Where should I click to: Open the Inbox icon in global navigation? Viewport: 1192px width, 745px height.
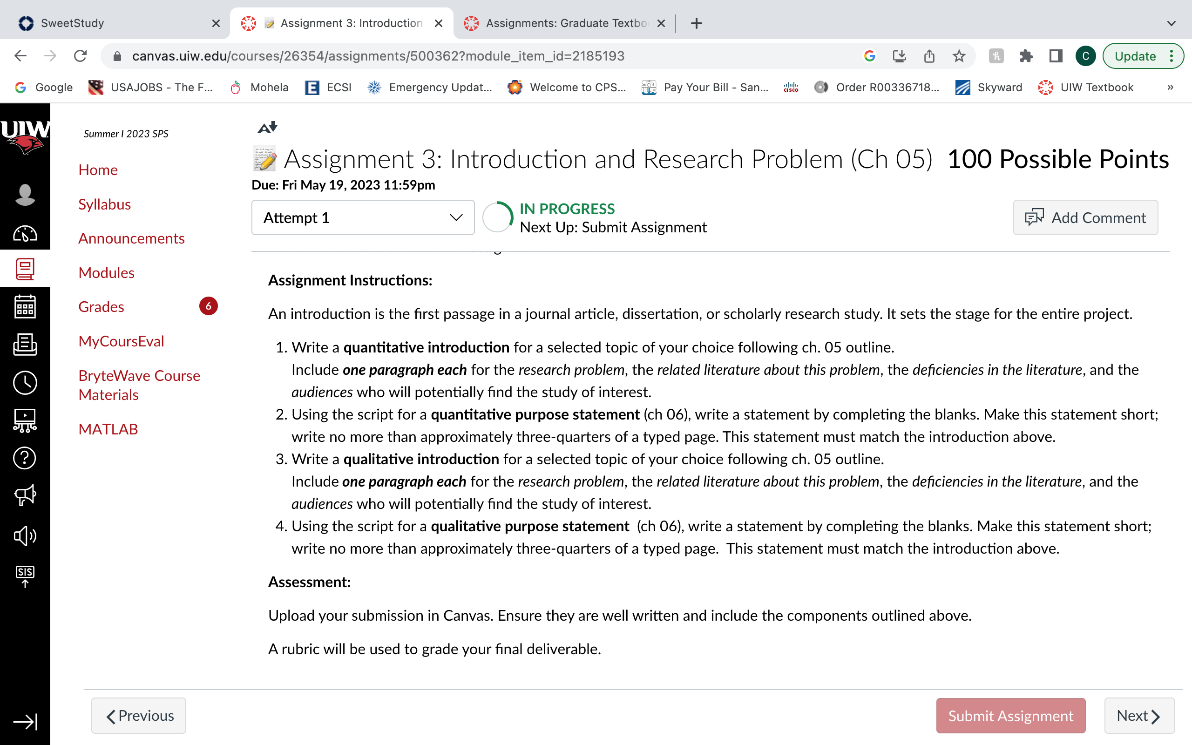click(25, 344)
